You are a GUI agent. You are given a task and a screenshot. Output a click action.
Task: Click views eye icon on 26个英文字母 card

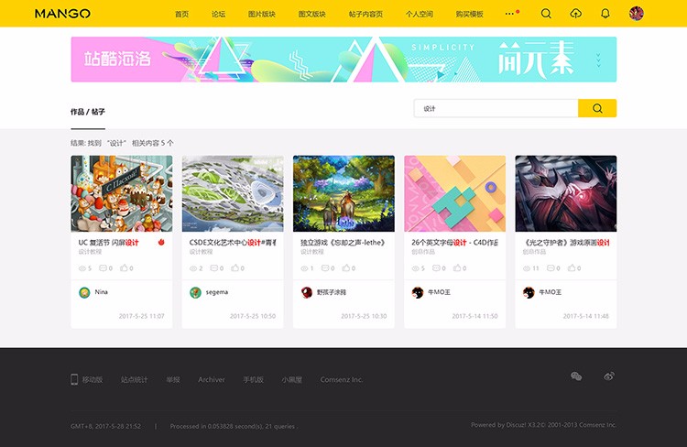[x=415, y=268]
